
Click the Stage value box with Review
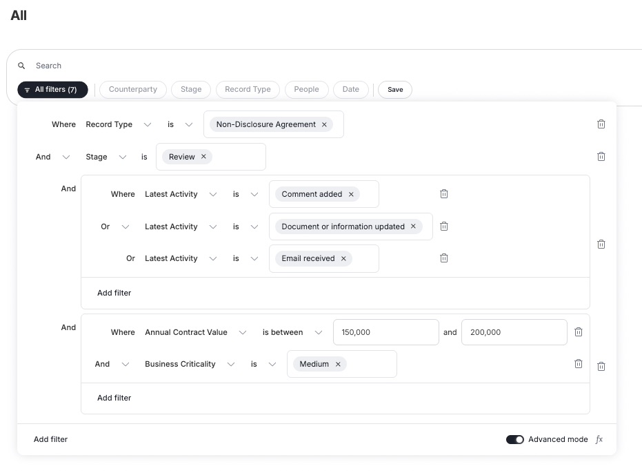click(211, 157)
